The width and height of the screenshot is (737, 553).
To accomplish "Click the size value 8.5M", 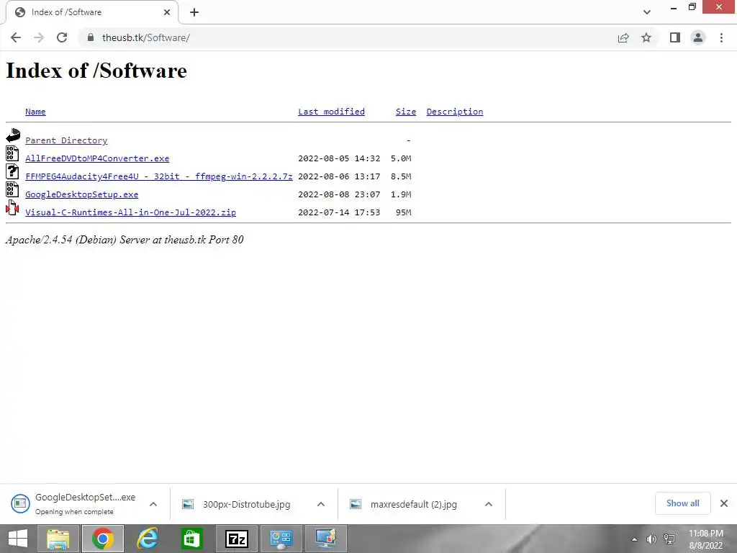I will pyautogui.click(x=401, y=176).
